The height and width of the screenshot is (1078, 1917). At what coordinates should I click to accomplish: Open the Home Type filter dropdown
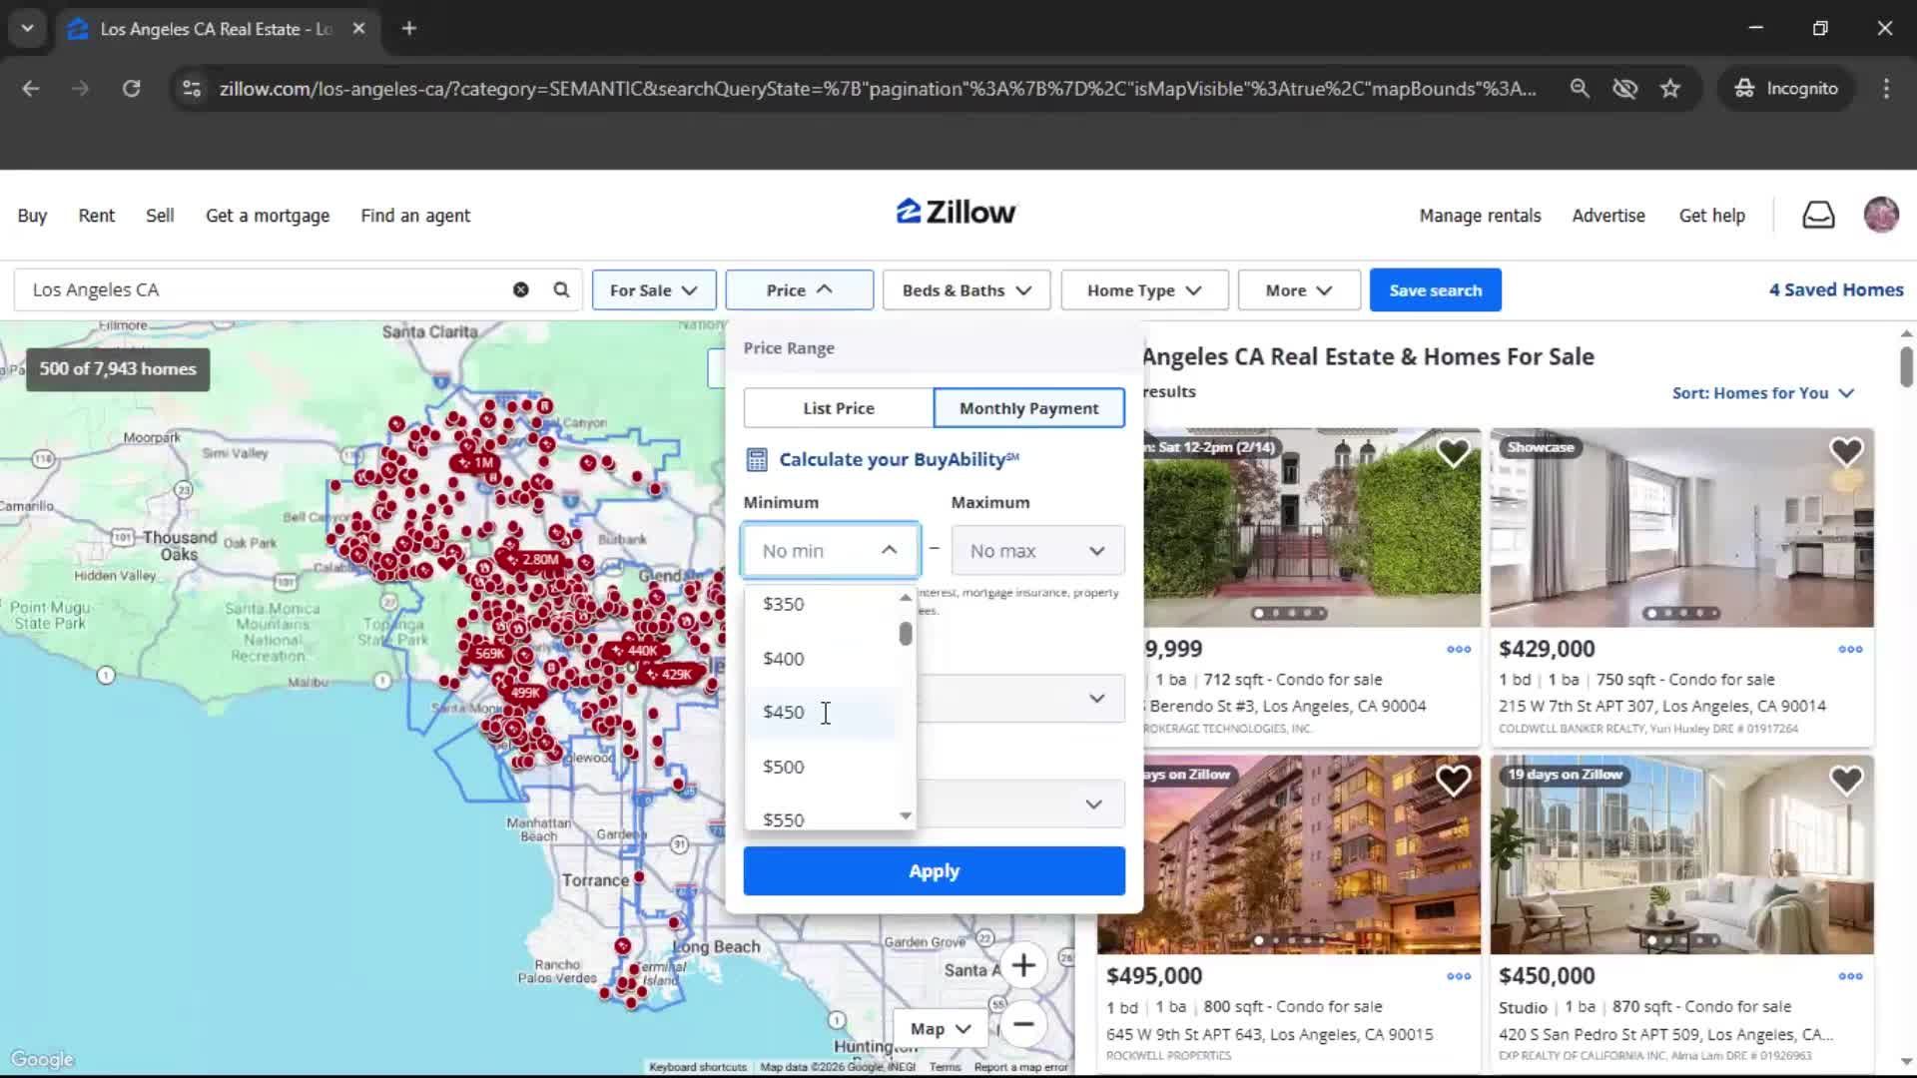[1143, 289]
